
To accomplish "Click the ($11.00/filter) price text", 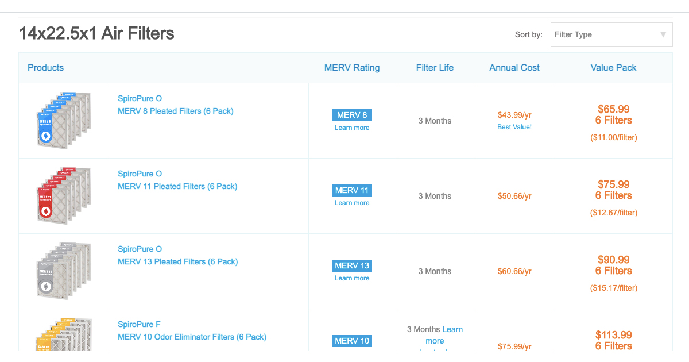I will click(x=614, y=137).
